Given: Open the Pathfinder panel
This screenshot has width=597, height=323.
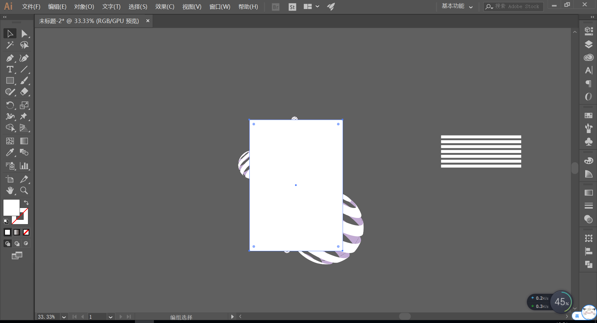Looking at the screenshot, I should point(588,264).
